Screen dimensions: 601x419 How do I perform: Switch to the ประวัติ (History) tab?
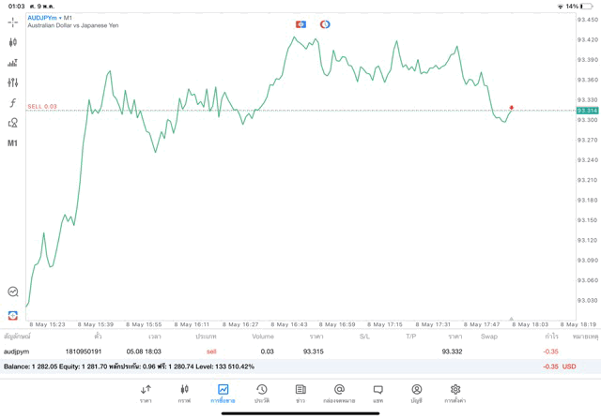261,393
